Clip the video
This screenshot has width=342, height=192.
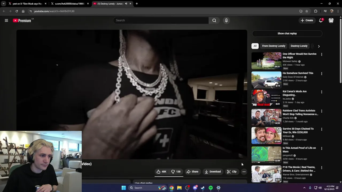click(232, 172)
